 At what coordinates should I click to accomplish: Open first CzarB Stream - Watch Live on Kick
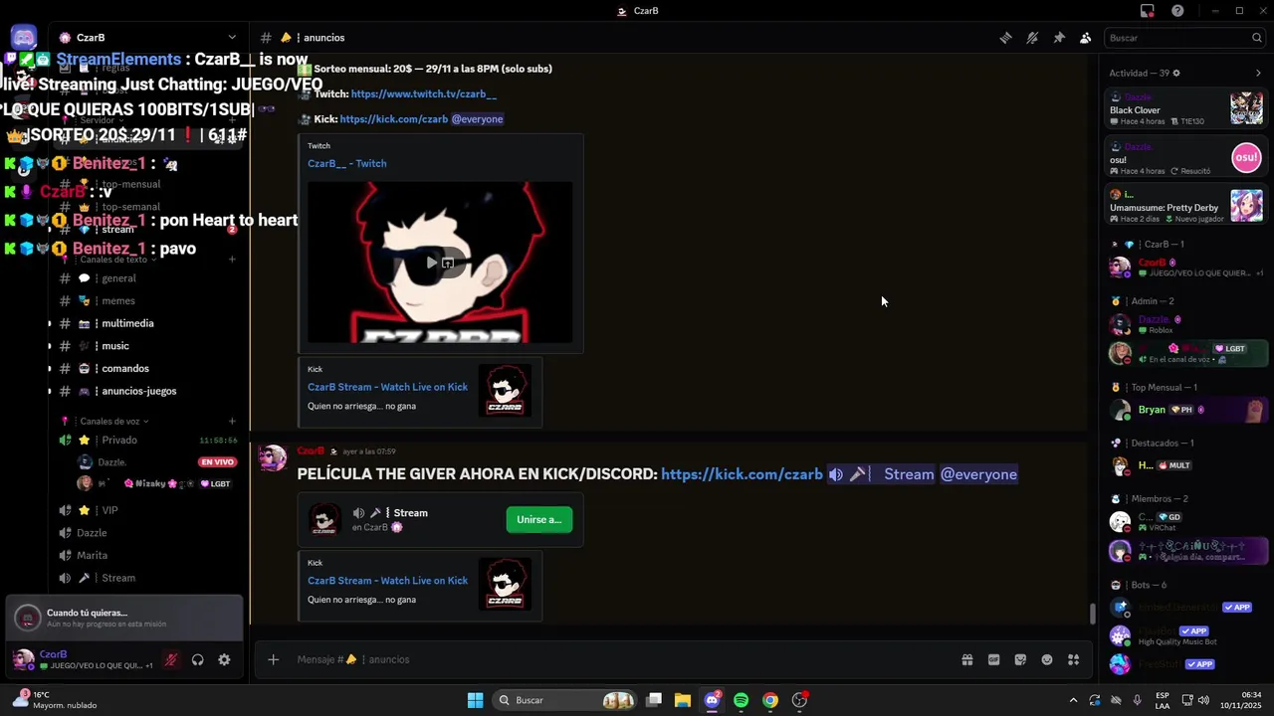(x=387, y=387)
